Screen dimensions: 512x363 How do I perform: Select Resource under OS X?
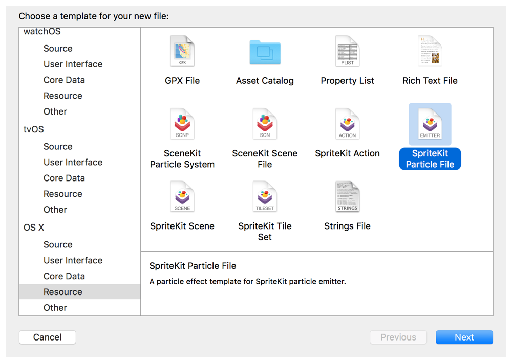63,292
